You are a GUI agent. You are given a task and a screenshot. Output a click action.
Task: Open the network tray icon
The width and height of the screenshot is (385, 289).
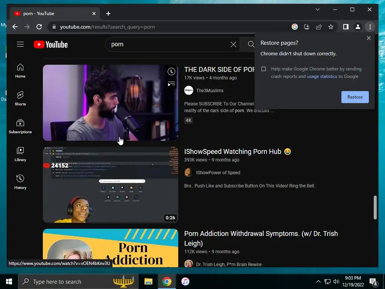pyautogui.click(x=327, y=281)
